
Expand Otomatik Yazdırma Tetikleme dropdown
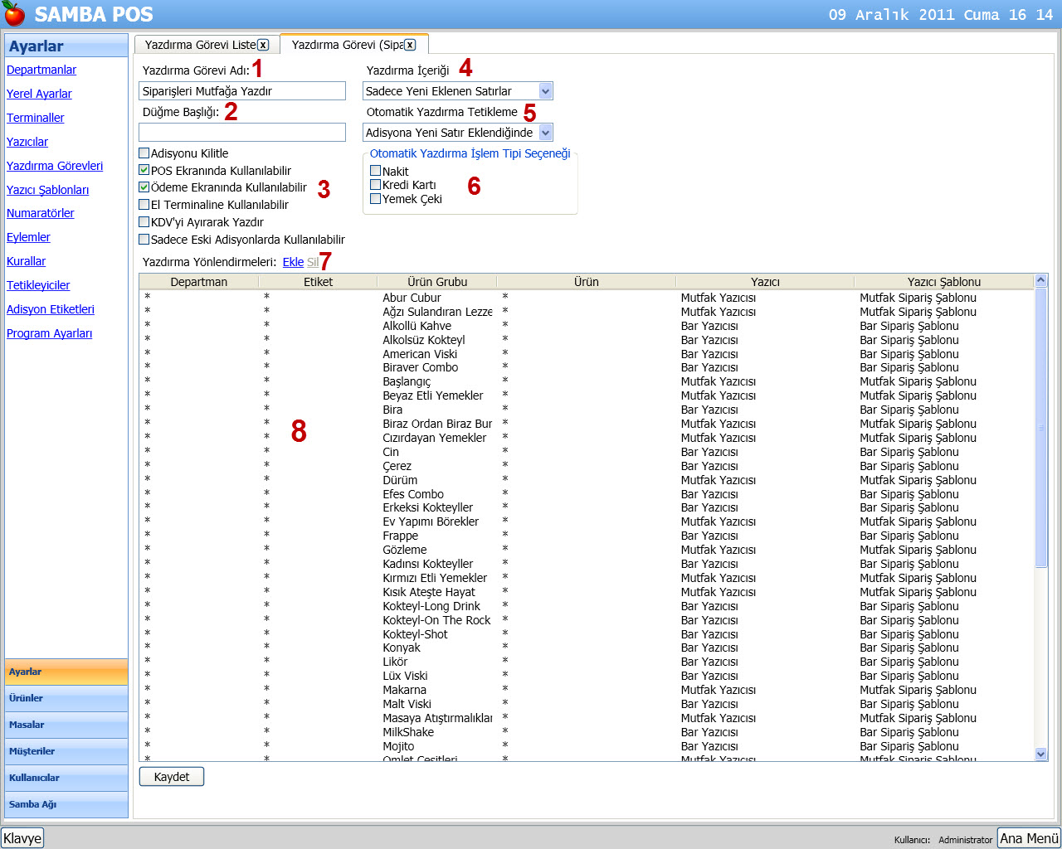point(545,133)
